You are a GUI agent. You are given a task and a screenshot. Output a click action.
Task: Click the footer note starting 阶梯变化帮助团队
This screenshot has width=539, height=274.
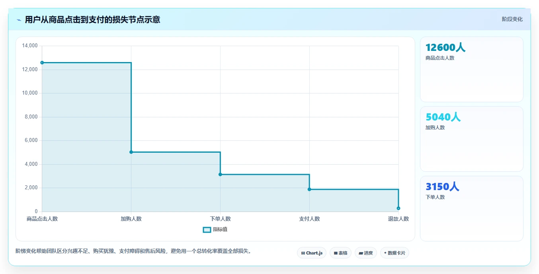[x=133, y=251]
